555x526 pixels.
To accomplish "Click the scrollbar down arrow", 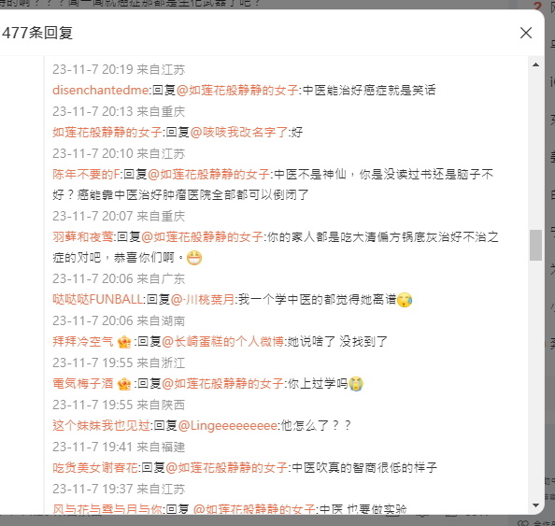I will tap(535, 505).
